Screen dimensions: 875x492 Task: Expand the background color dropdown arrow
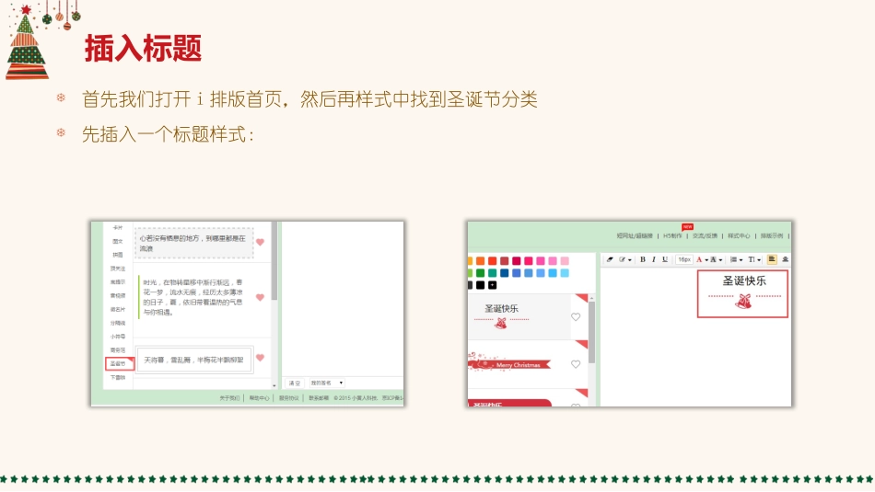pyautogui.click(x=720, y=260)
